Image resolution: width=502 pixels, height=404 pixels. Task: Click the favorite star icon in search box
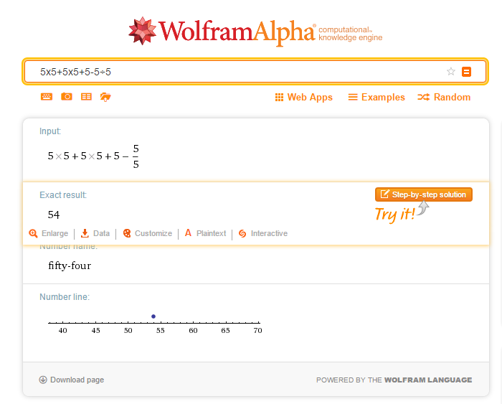[451, 71]
